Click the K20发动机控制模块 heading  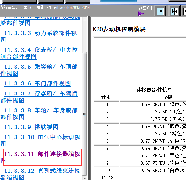[119, 29]
